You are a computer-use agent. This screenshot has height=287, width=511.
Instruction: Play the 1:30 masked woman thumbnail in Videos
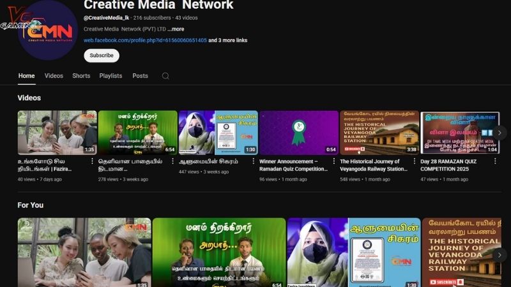(218, 133)
